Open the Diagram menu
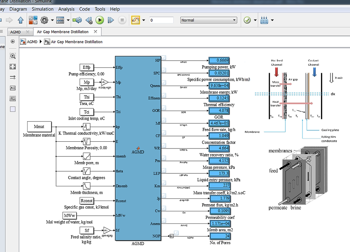Image resolution: width=350 pixels, height=252 pixels. click(18, 9)
